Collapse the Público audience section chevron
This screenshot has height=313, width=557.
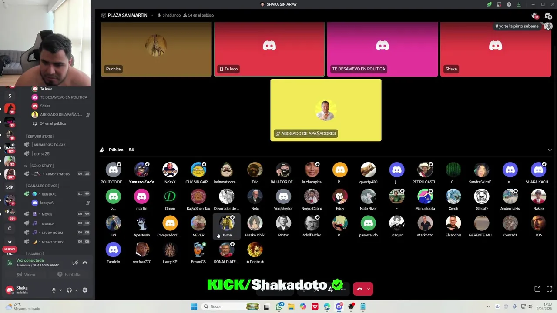[x=550, y=150]
